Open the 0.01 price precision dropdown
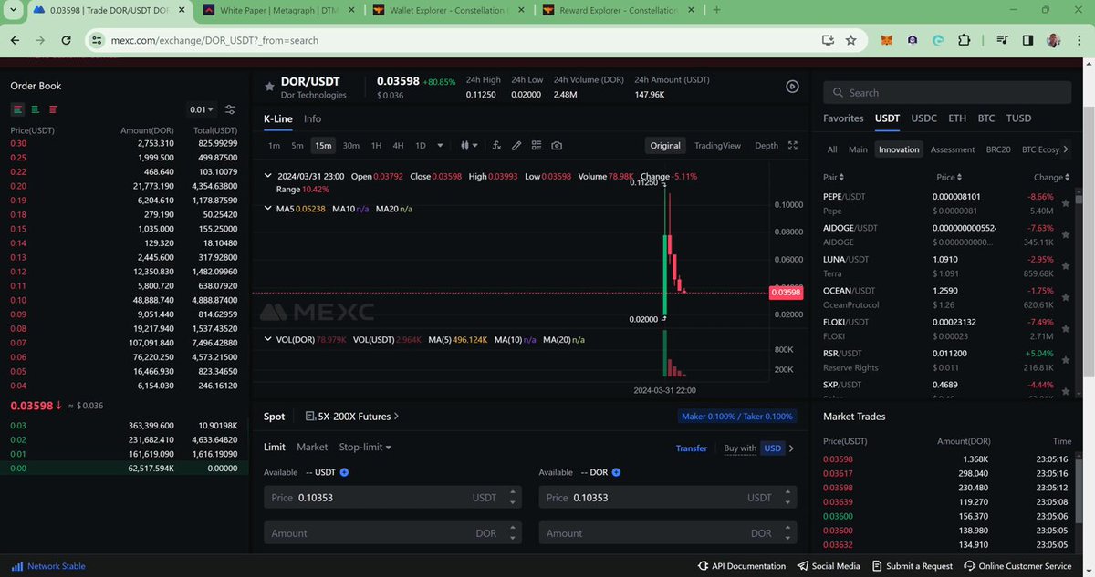Viewport: 1095px width, 577px height. click(202, 109)
